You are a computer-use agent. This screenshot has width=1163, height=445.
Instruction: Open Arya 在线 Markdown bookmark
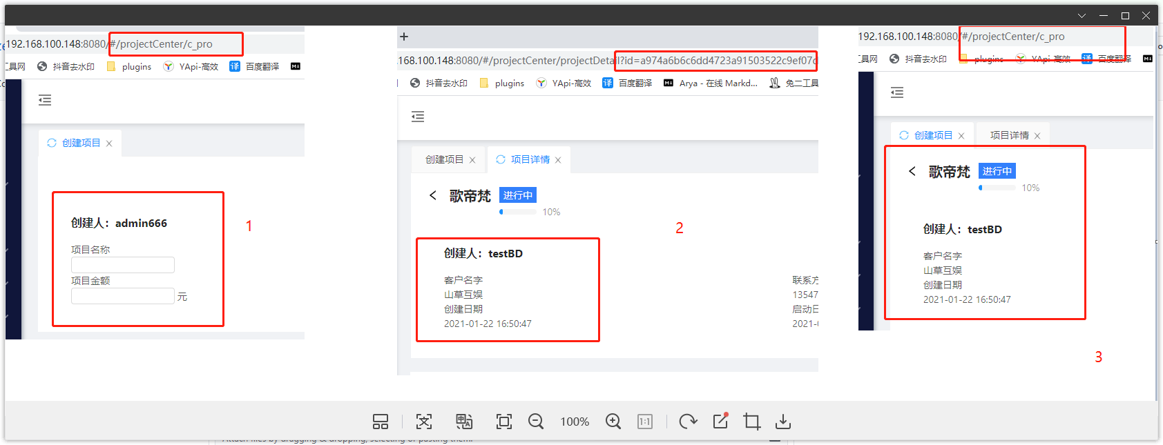[x=711, y=83]
